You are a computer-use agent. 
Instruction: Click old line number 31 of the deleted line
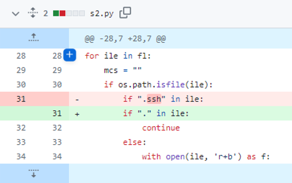point(21,99)
